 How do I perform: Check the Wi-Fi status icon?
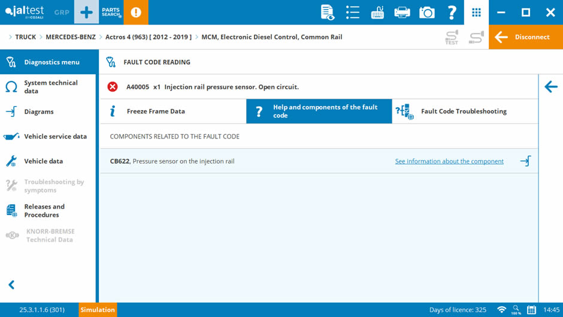click(x=501, y=310)
